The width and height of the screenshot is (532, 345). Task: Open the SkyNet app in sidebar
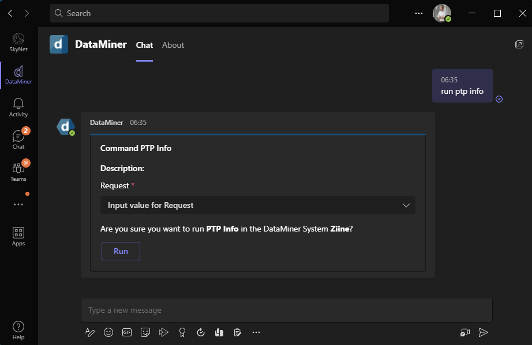18,43
